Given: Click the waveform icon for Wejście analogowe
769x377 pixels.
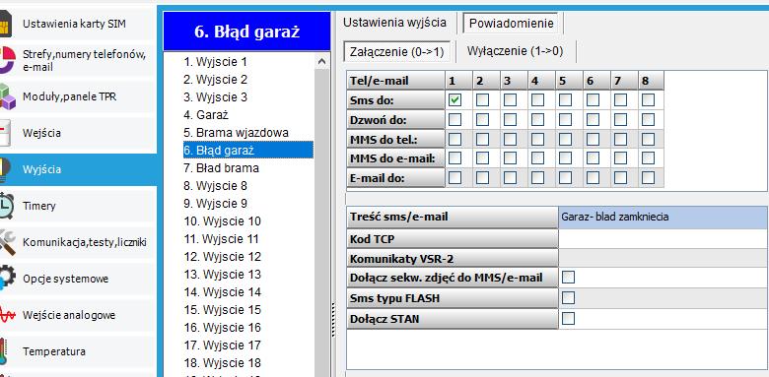Looking at the screenshot, I should (7, 315).
